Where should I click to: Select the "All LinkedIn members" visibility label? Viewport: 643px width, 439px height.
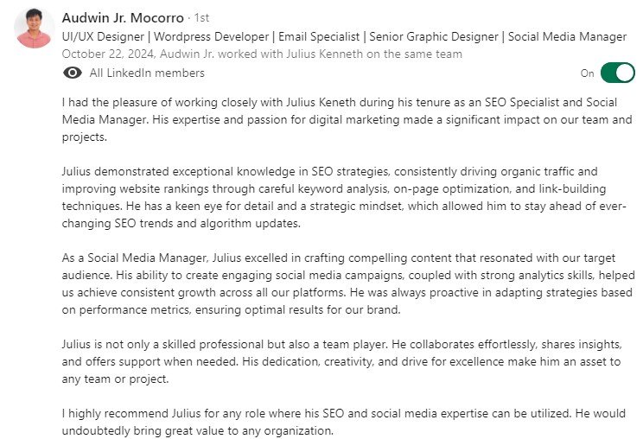(x=147, y=73)
